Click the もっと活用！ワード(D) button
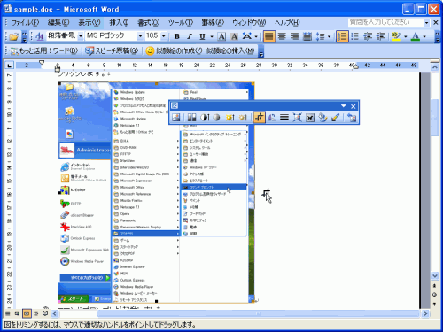443x332 pixels. point(44,50)
